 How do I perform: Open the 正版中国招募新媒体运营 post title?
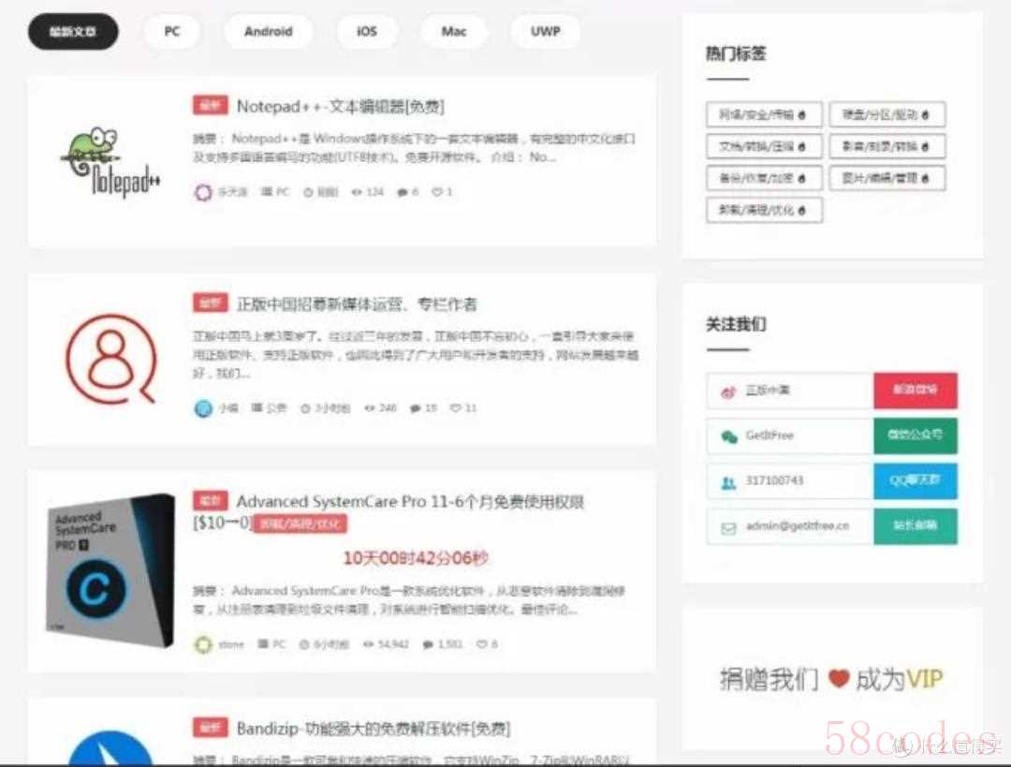[357, 304]
